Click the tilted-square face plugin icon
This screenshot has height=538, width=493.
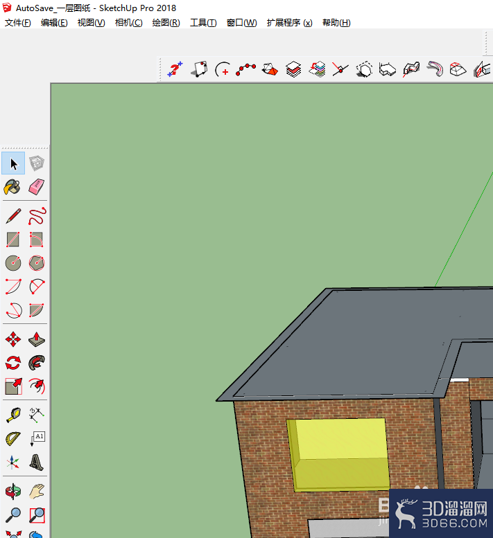coord(199,70)
